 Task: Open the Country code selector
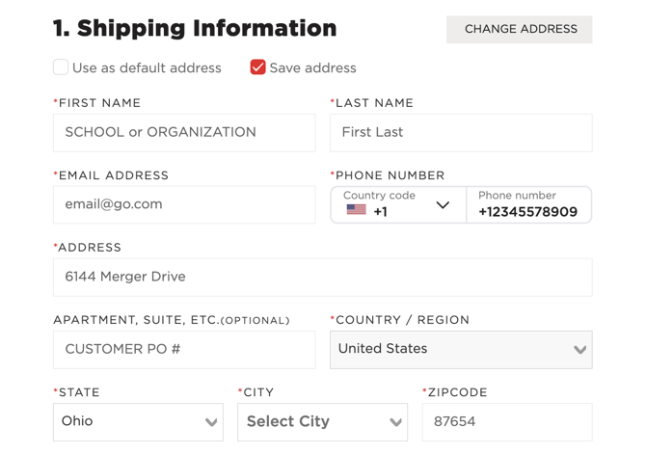tap(398, 204)
